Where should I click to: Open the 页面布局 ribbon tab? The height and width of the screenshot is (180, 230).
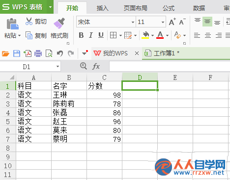point(136,8)
